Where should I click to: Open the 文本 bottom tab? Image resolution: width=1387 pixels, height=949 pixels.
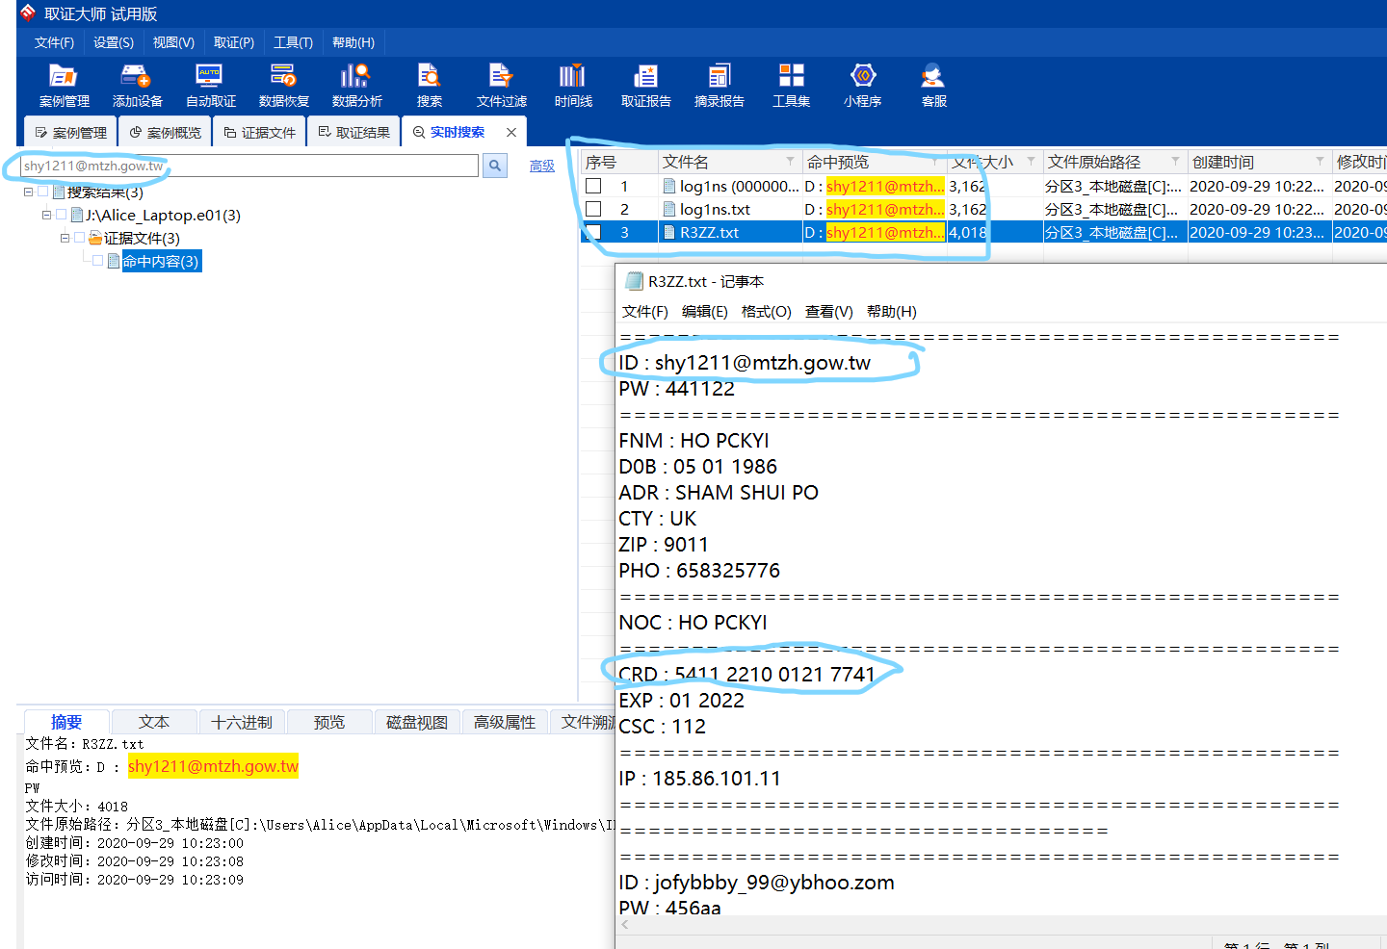tap(154, 722)
